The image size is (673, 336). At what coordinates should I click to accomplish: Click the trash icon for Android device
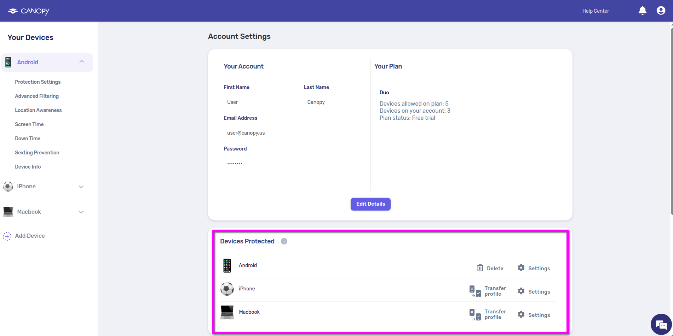click(x=480, y=268)
